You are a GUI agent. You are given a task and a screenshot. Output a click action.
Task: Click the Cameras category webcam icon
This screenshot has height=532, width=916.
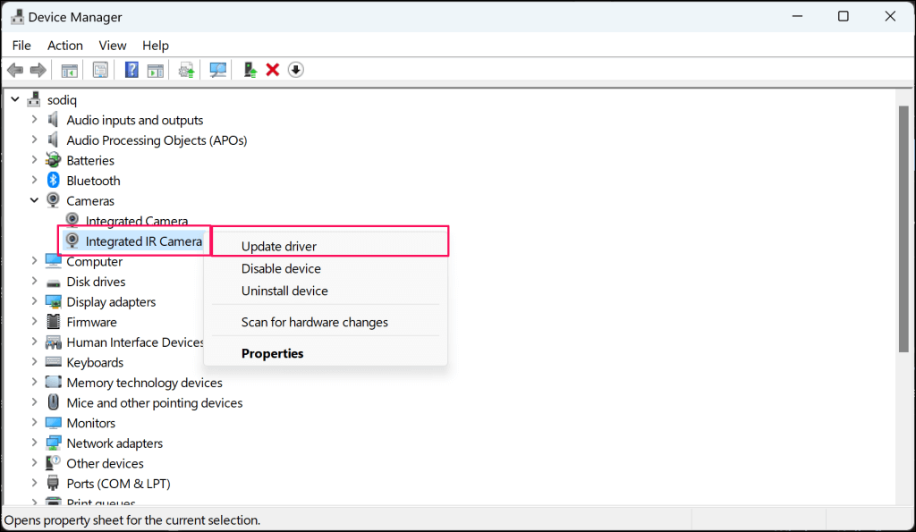pos(53,200)
